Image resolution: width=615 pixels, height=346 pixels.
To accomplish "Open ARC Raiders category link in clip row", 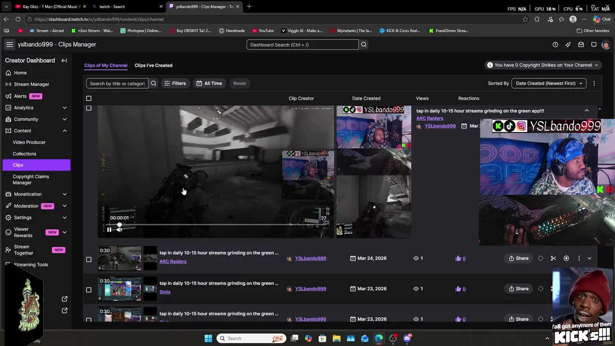I will click(x=173, y=261).
